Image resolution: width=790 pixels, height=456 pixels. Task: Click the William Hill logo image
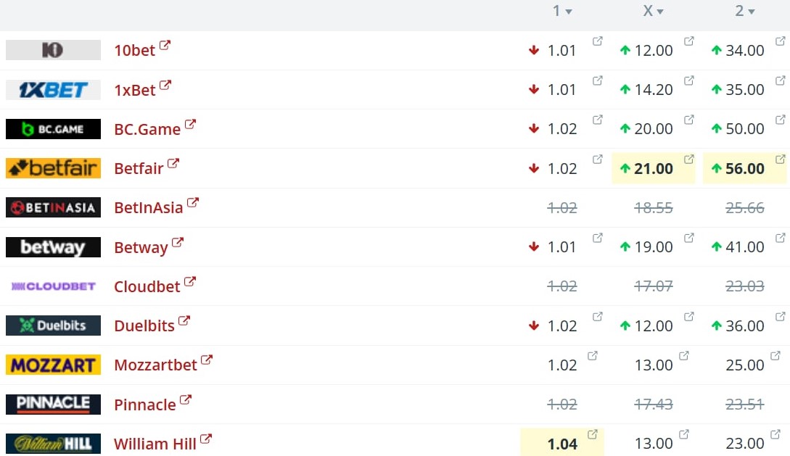coord(54,444)
